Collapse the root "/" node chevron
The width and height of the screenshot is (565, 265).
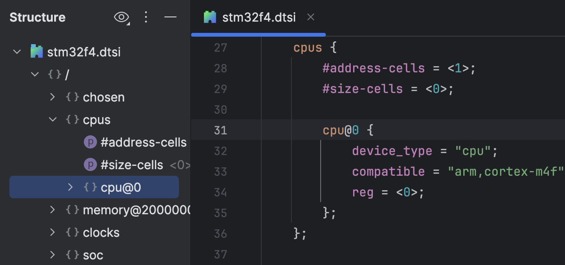[35, 74]
